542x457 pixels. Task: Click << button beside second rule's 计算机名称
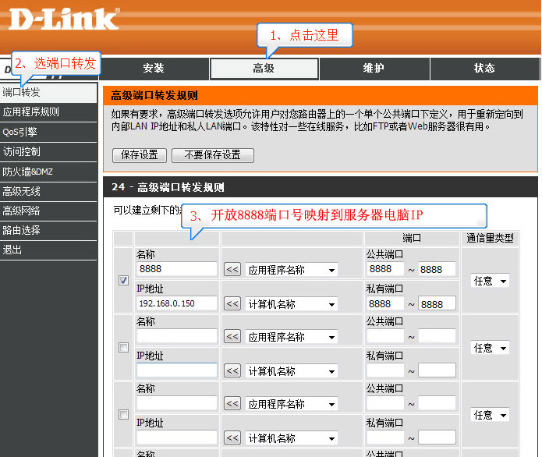click(x=232, y=371)
